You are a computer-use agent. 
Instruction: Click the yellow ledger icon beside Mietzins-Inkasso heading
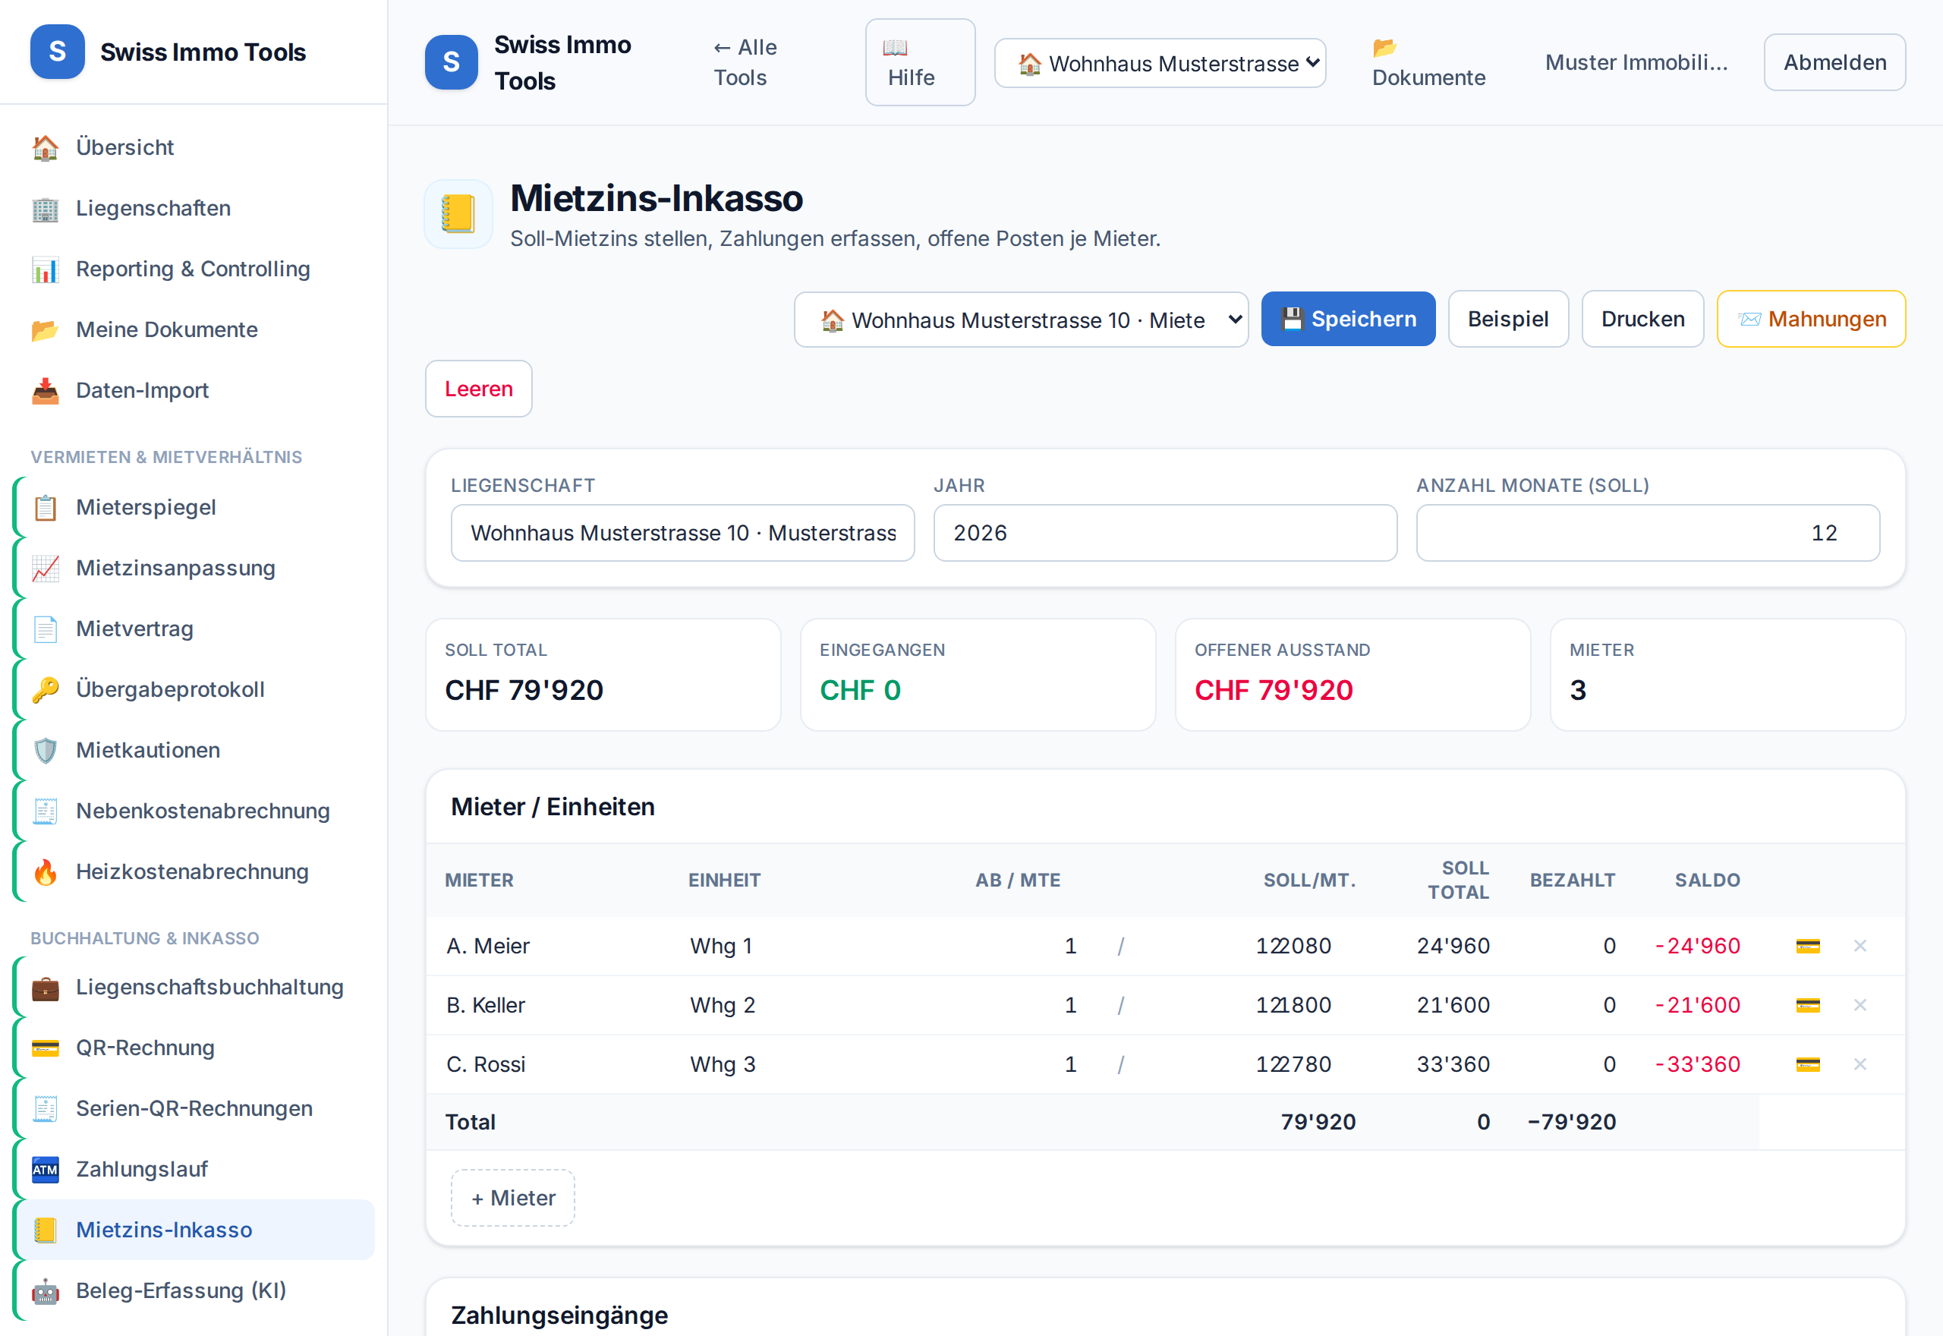(x=458, y=214)
